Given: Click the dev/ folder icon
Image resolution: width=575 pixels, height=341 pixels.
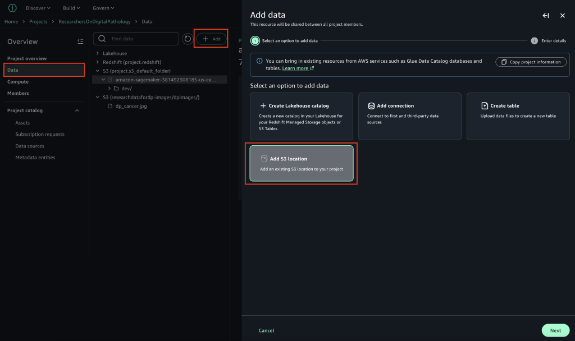Looking at the screenshot, I should click(116, 89).
